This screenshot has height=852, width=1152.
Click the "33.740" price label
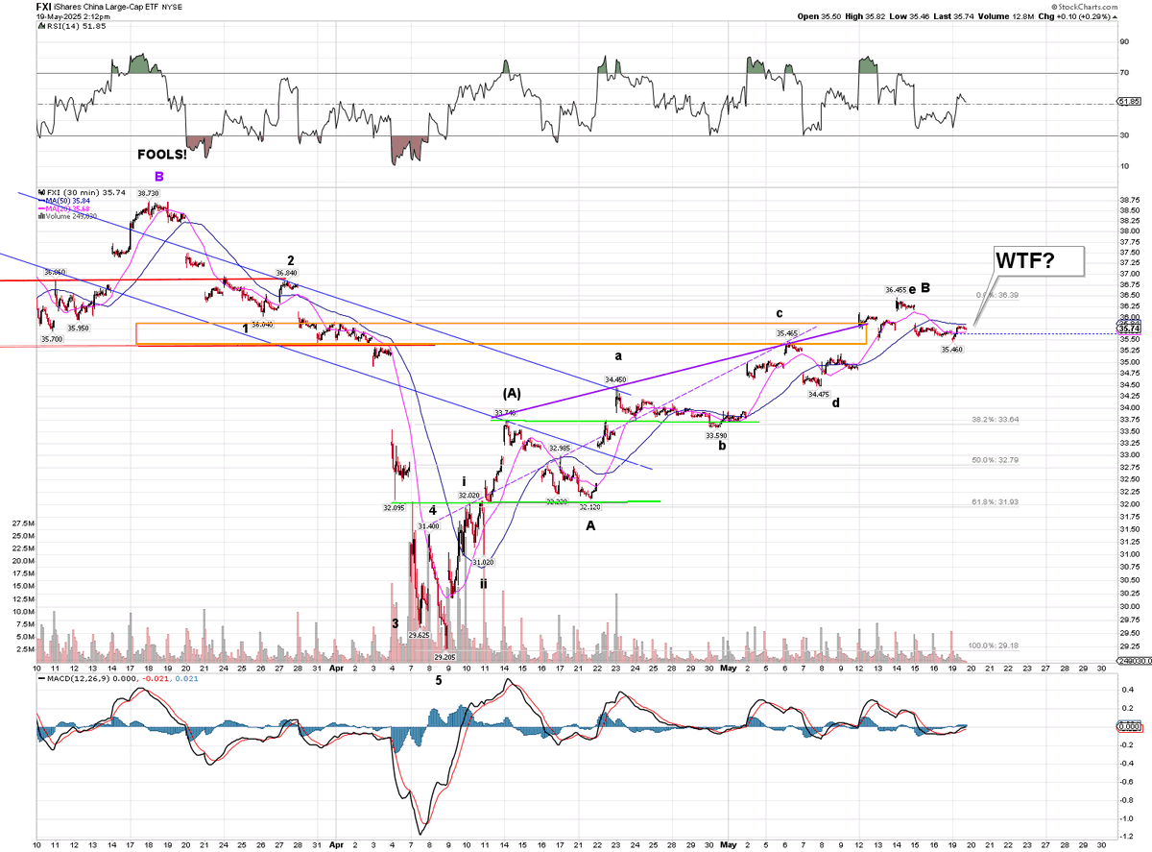tap(505, 413)
